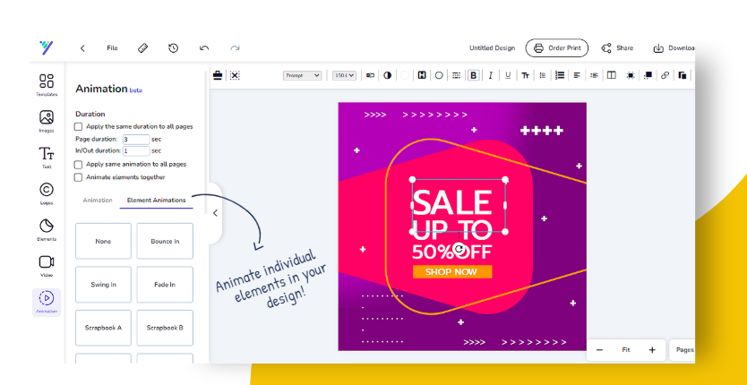This screenshot has height=385, width=747.
Task: Click the text highlight H icon
Action: tap(422, 75)
